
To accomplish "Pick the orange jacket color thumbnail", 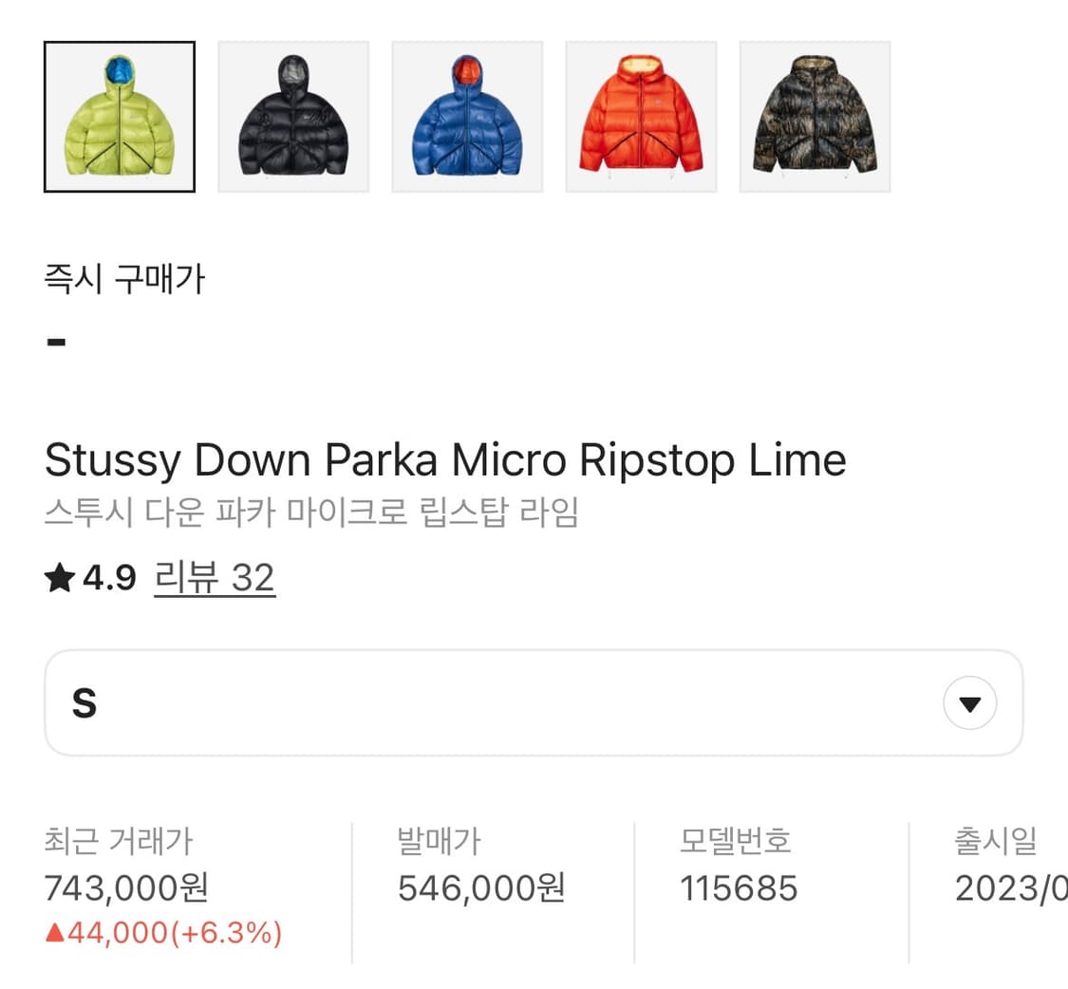I will click(x=641, y=117).
